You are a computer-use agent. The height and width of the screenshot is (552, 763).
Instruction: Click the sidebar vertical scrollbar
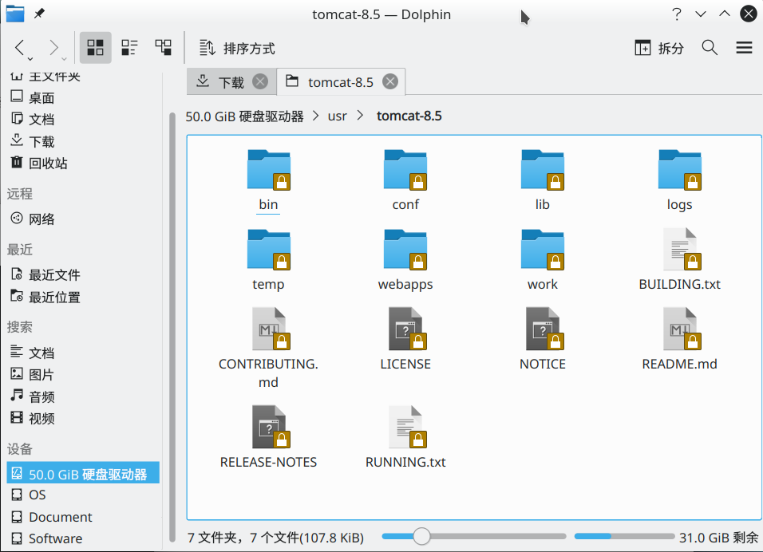[172, 327]
